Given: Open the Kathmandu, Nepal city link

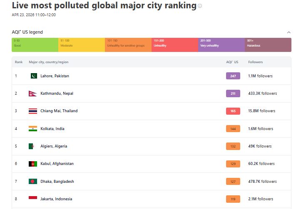Looking at the screenshot, I should (x=57, y=93).
